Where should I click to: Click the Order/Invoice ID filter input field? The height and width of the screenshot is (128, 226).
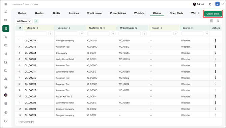pyautogui.click(x=130, y=34)
